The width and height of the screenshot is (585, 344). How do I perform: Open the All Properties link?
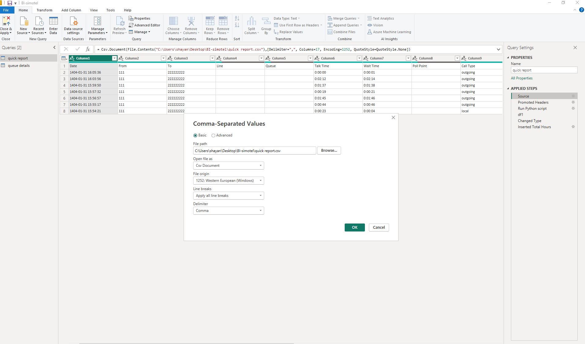coord(522,78)
